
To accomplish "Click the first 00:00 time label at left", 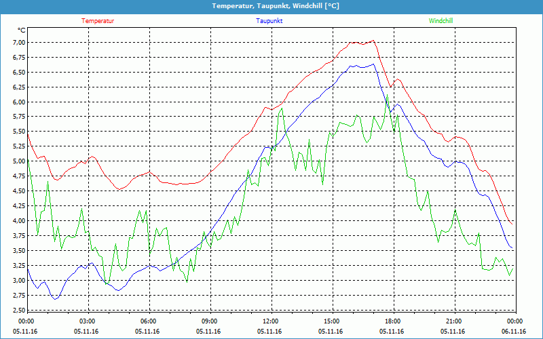I will point(26,321).
